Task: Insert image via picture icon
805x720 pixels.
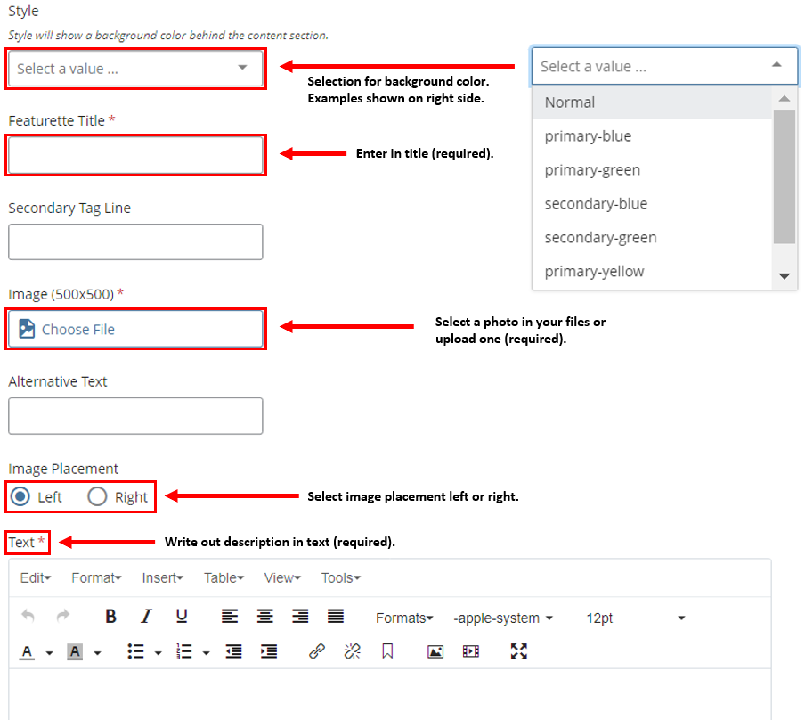Action: [x=435, y=651]
